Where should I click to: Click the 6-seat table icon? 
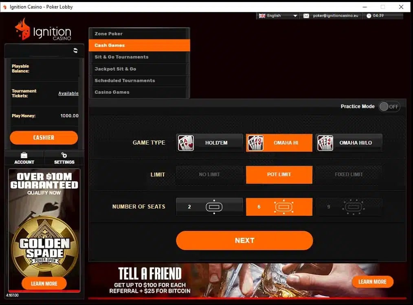pos(283,207)
